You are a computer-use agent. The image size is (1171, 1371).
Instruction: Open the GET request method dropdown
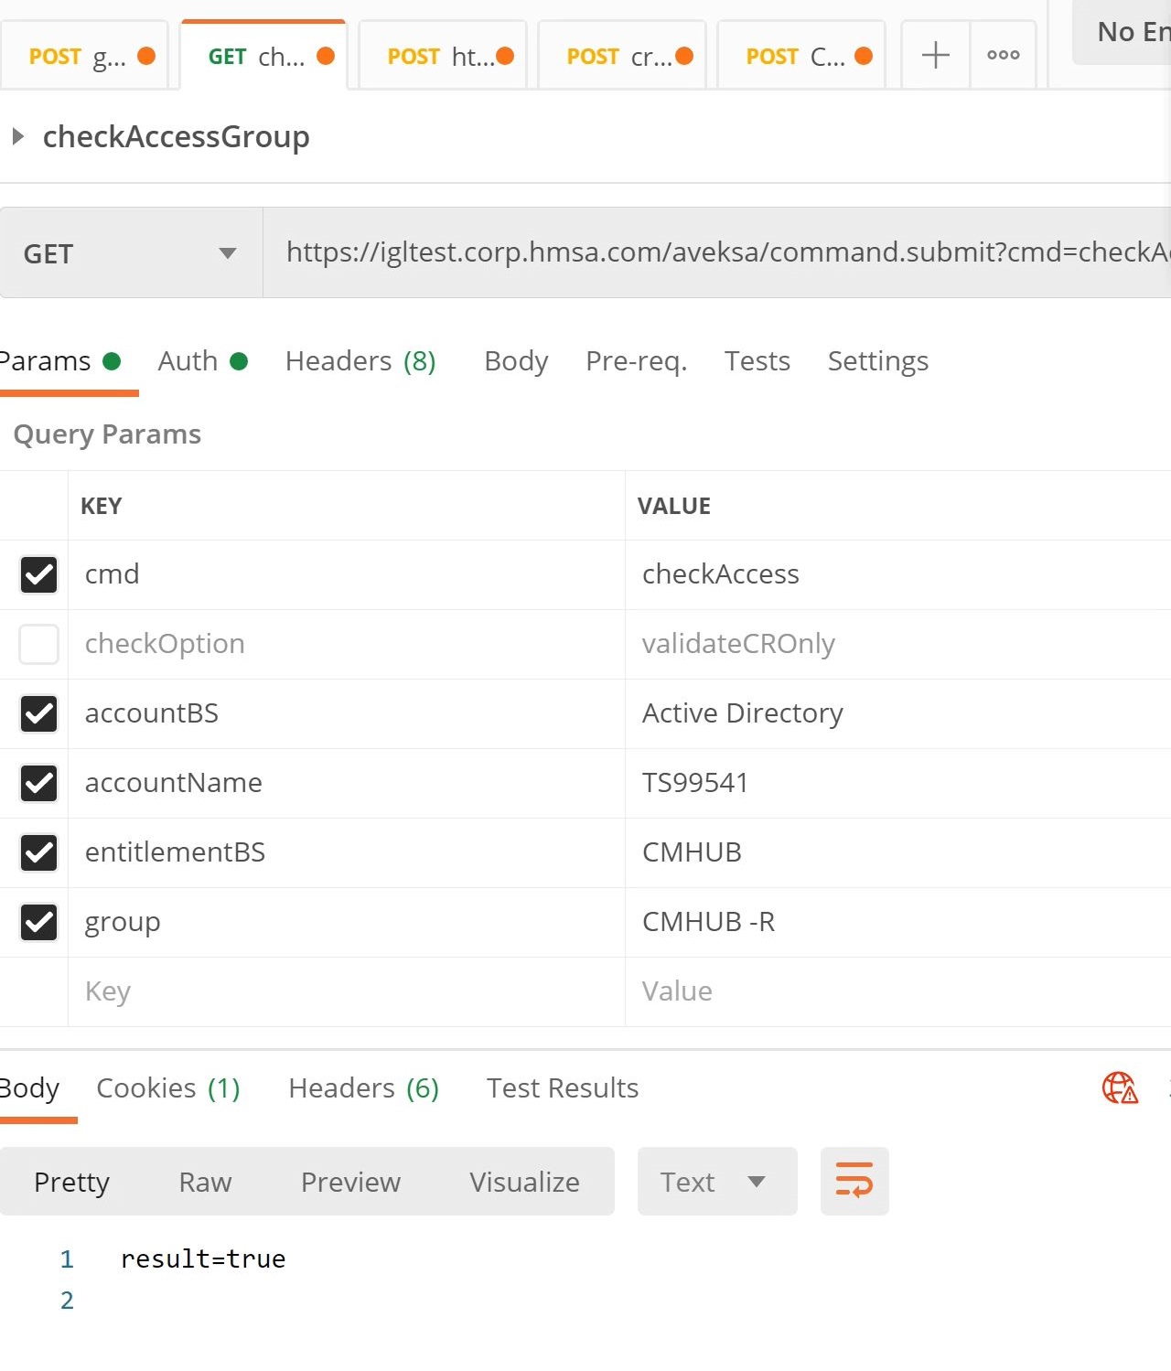(131, 252)
